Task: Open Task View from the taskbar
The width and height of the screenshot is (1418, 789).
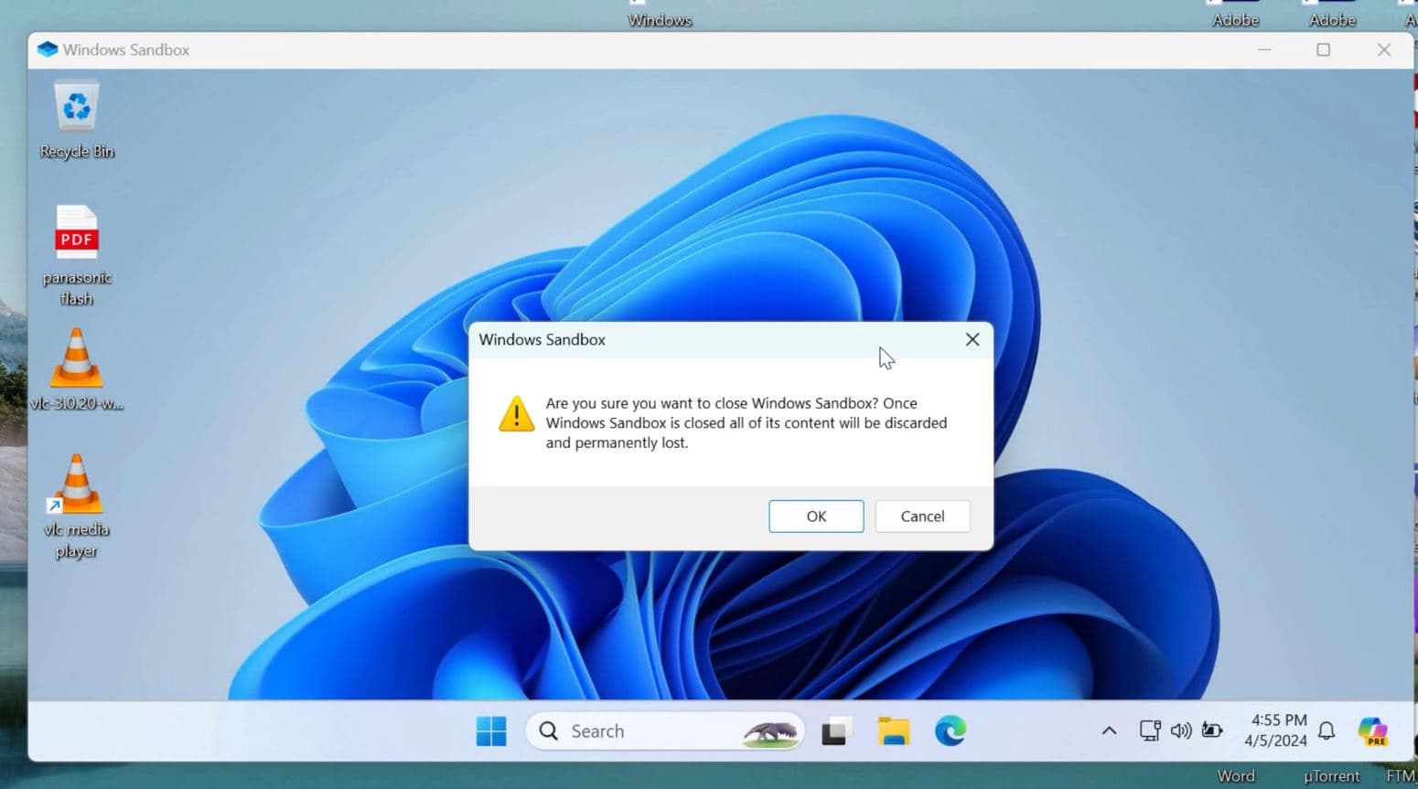Action: 835,730
